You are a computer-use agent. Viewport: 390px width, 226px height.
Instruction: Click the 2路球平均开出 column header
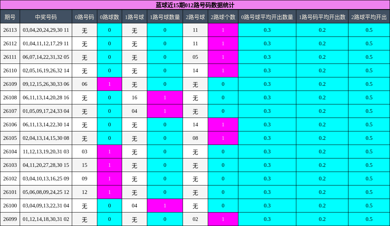click(369, 17)
